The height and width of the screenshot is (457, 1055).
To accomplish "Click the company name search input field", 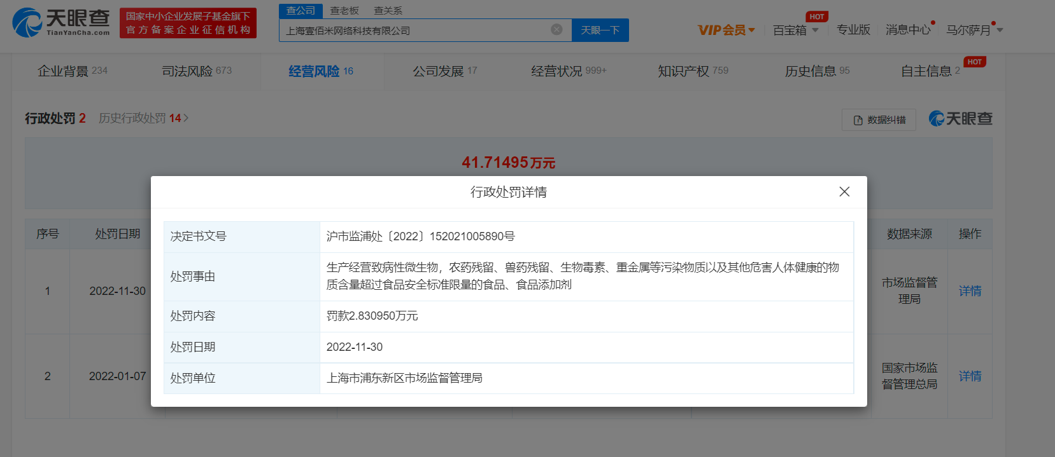I will [x=414, y=31].
